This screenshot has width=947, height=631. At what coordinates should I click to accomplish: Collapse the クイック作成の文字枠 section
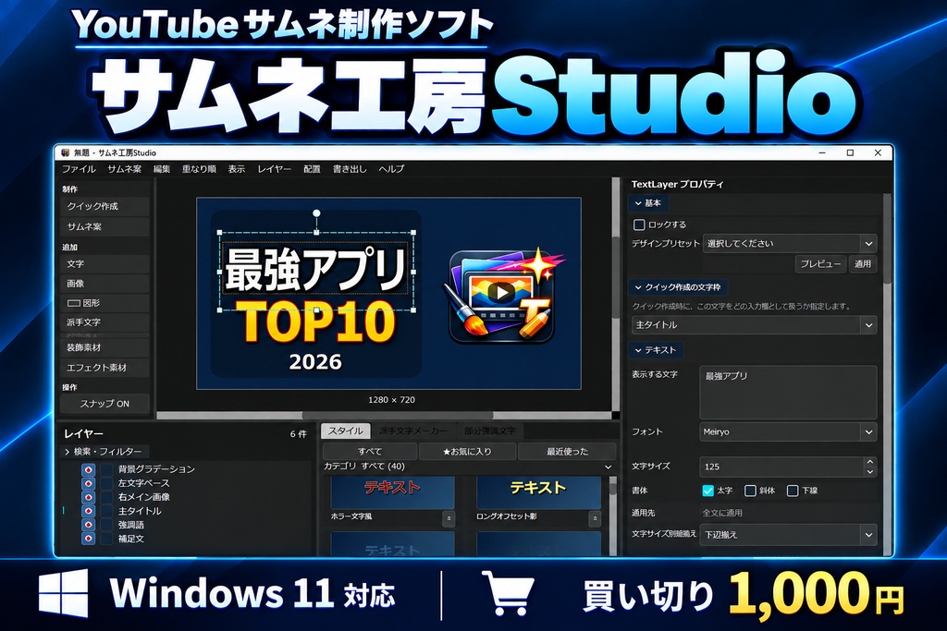coord(678,287)
